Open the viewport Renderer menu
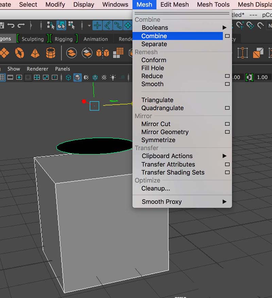The image size is (272, 298). coord(37,69)
